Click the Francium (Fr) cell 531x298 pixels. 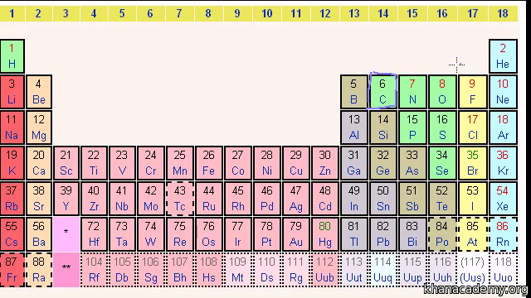[12, 270]
